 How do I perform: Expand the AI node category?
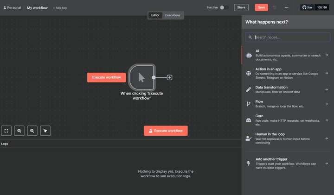point(288,55)
